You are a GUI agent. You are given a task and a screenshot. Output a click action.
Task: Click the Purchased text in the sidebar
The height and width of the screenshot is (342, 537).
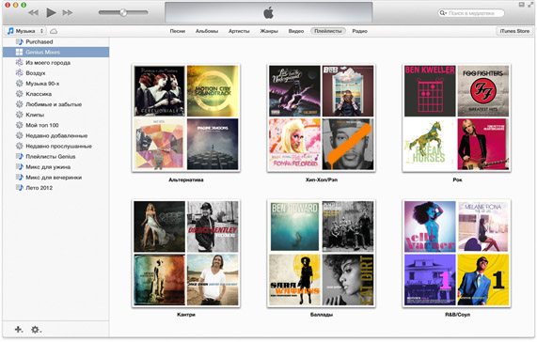coord(39,41)
